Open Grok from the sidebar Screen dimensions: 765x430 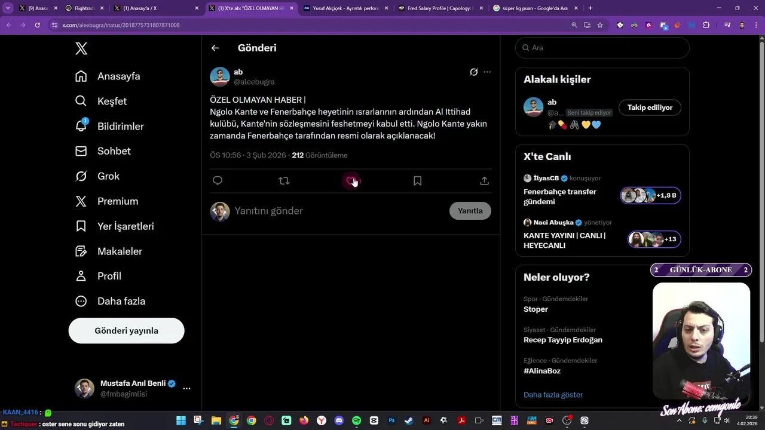[97, 176]
